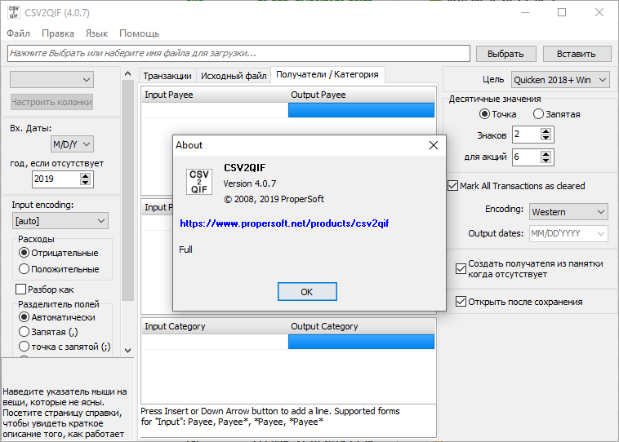Switch to the Исходный файл tab
The width and height of the screenshot is (619, 442).
[x=234, y=76]
